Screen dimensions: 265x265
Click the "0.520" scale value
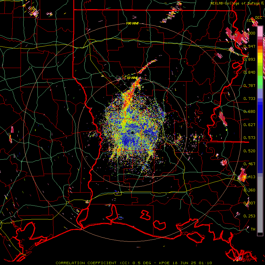[249, 151]
